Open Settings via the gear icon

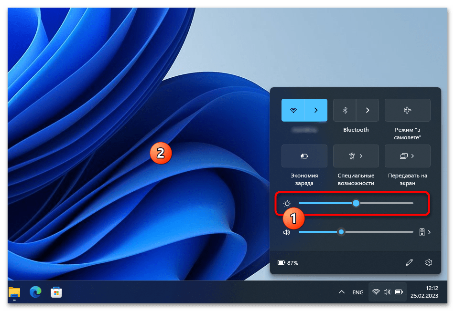click(428, 262)
